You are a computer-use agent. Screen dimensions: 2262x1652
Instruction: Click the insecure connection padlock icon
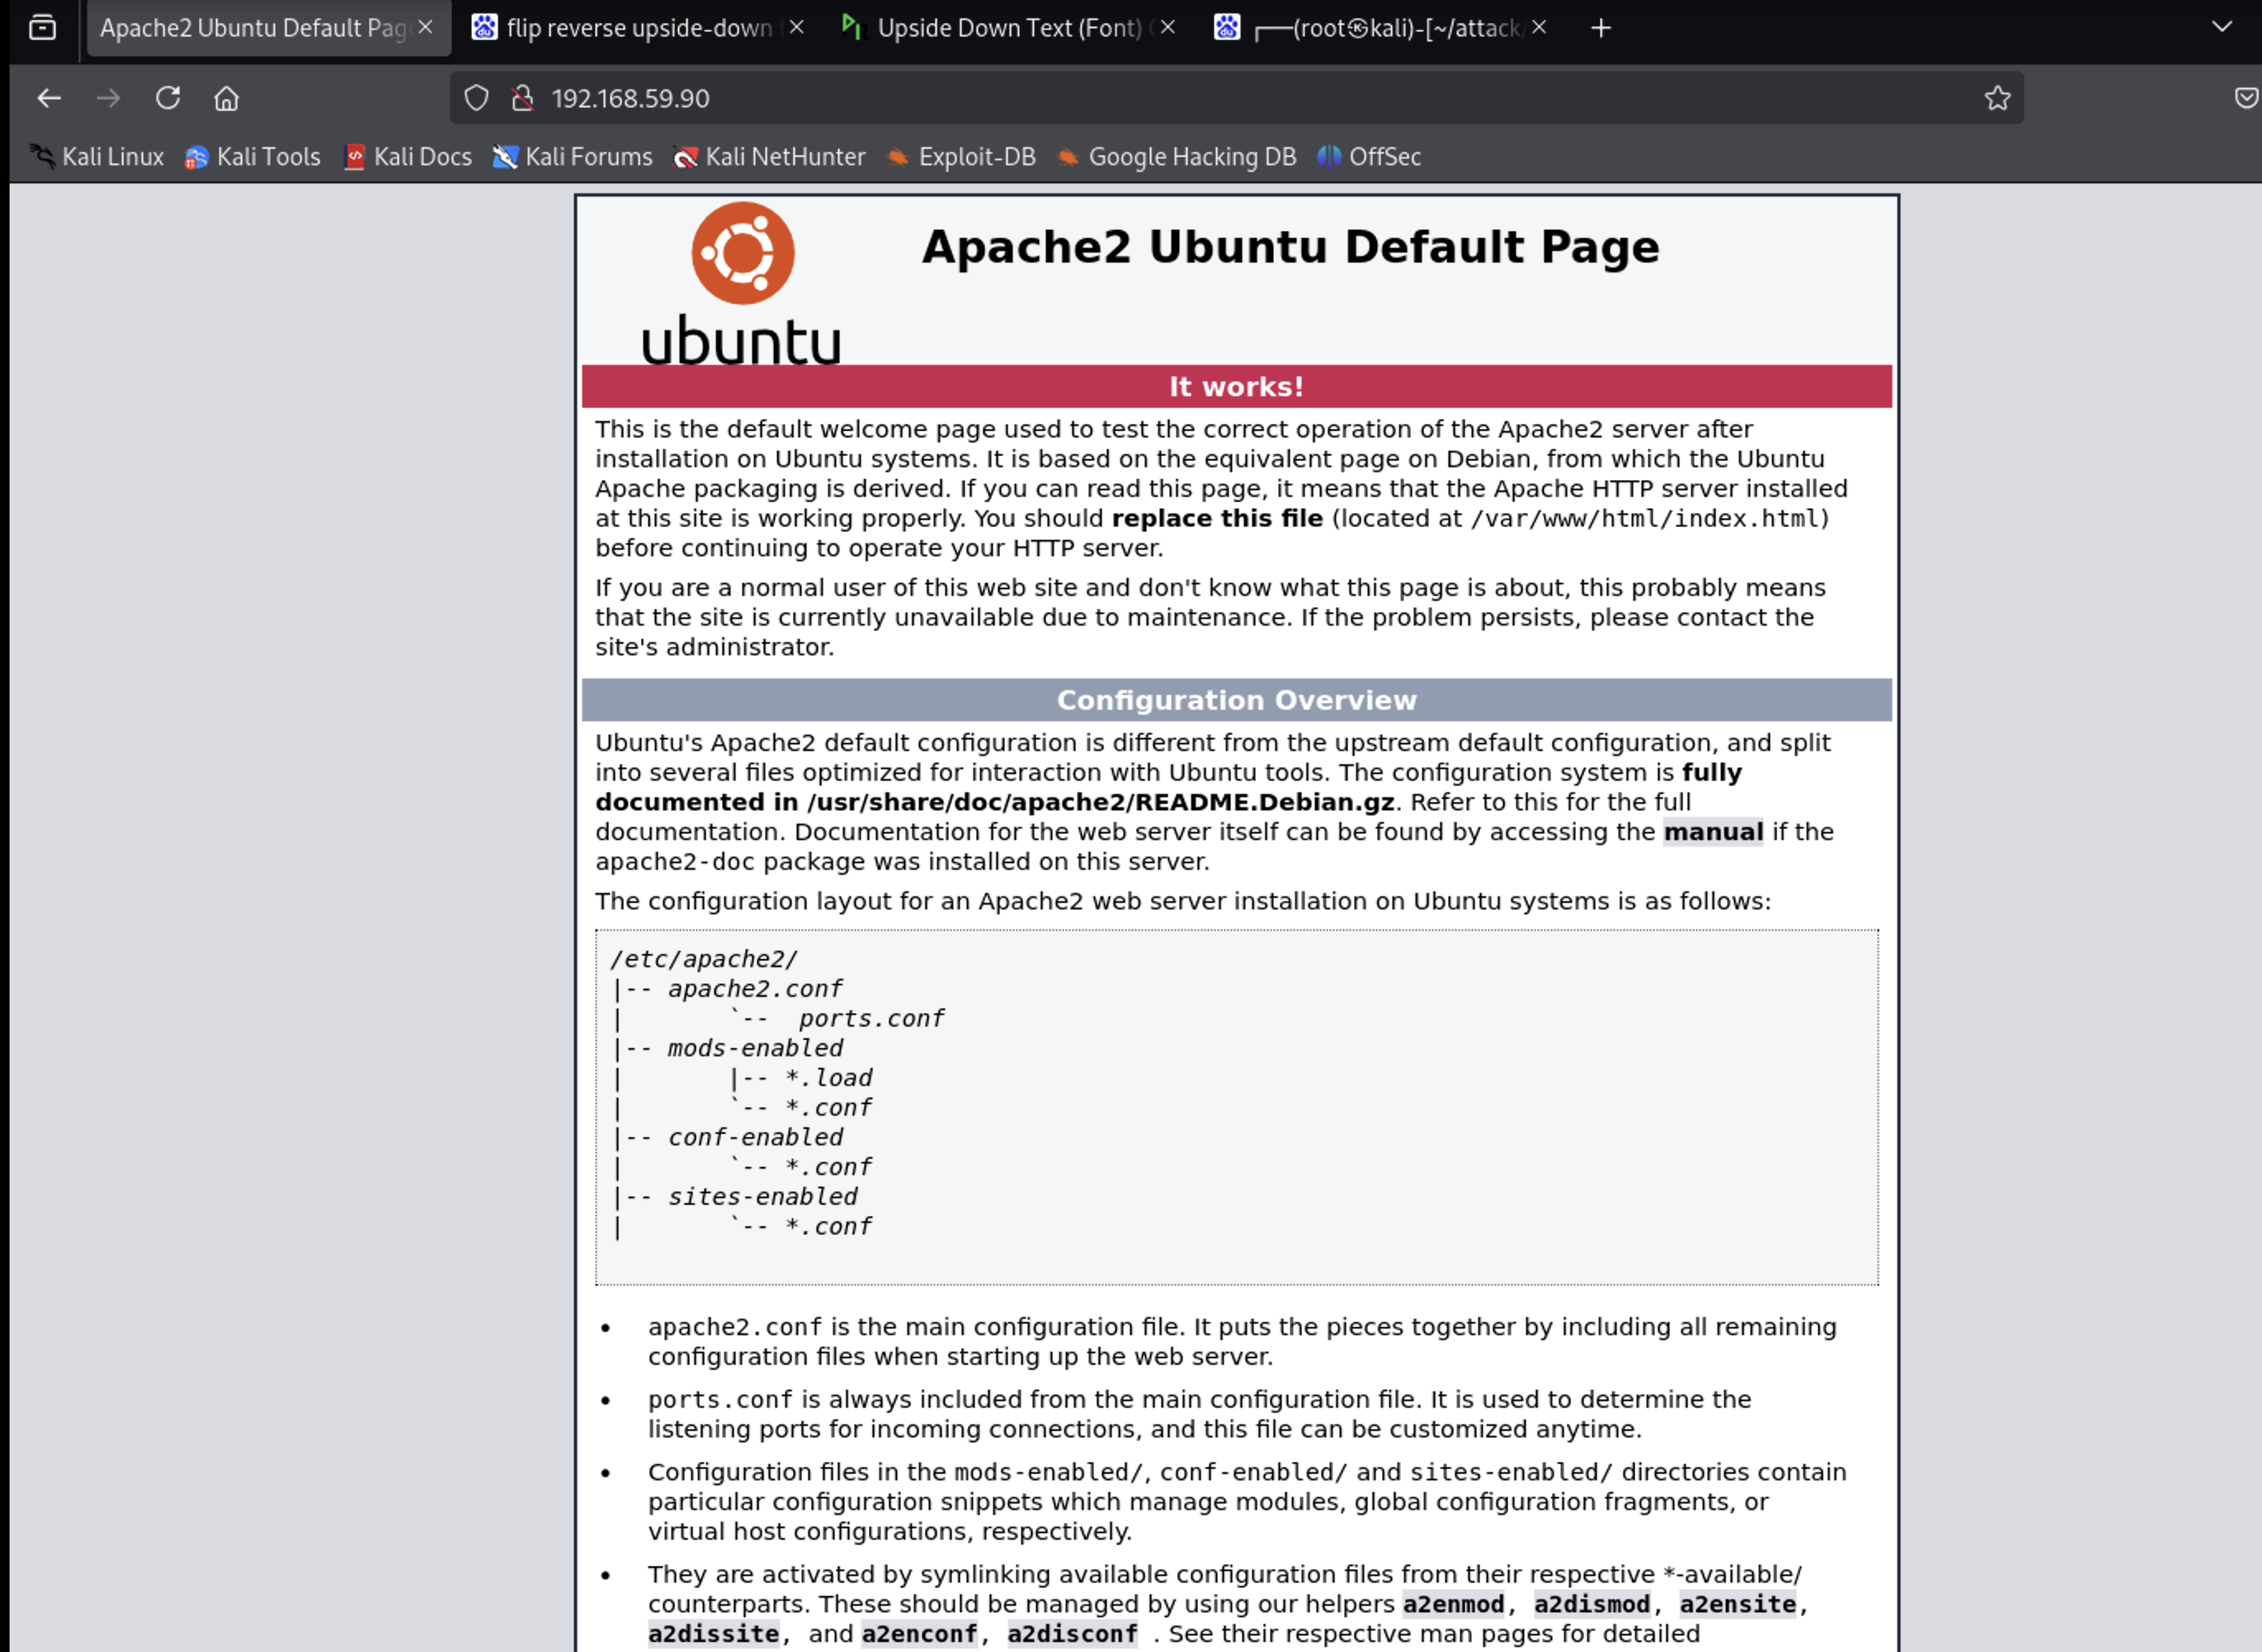pyautogui.click(x=522, y=98)
